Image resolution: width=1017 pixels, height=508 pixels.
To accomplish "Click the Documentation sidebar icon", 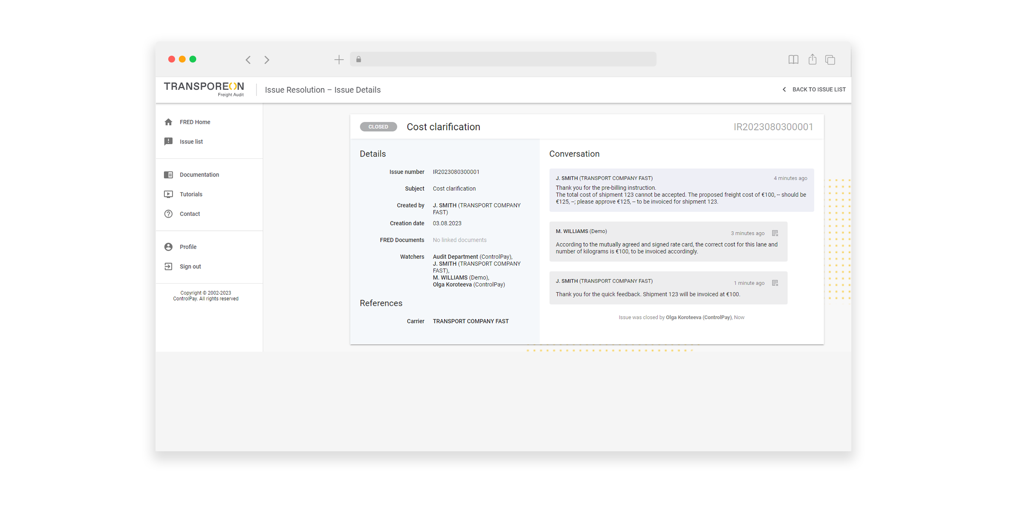I will [x=169, y=174].
